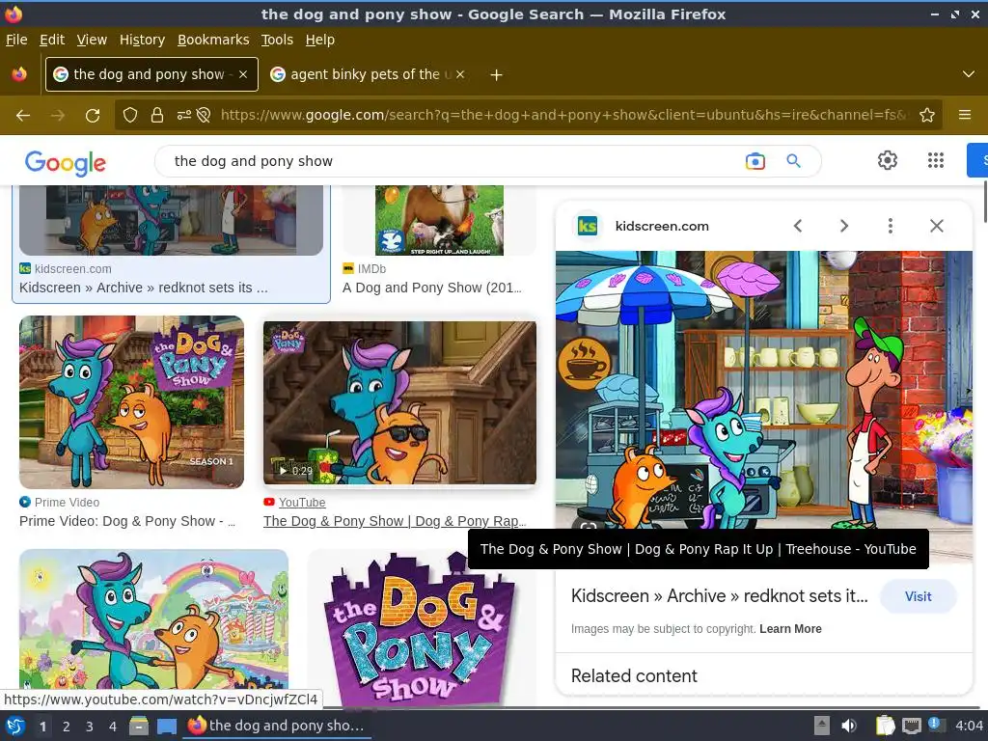Viewport: 988px width, 741px height.
Task: Open clipboard manager tray icon
Action: coord(885,726)
